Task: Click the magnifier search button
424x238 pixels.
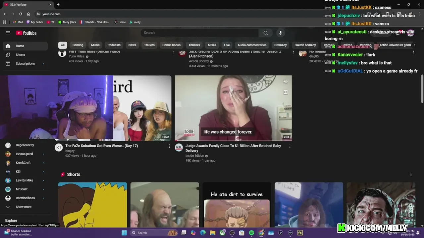Action: [x=265, y=33]
